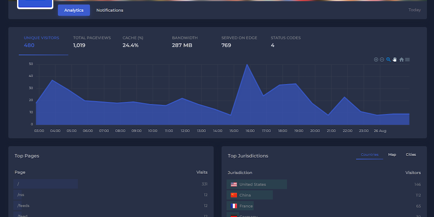Click the chart zoom out icon
434x217 pixels.
(382, 60)
